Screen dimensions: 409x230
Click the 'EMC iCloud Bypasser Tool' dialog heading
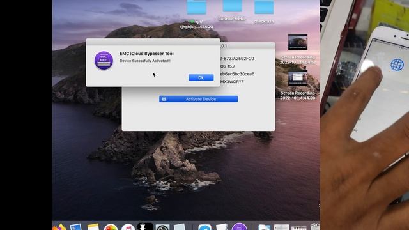pos(146,54)
